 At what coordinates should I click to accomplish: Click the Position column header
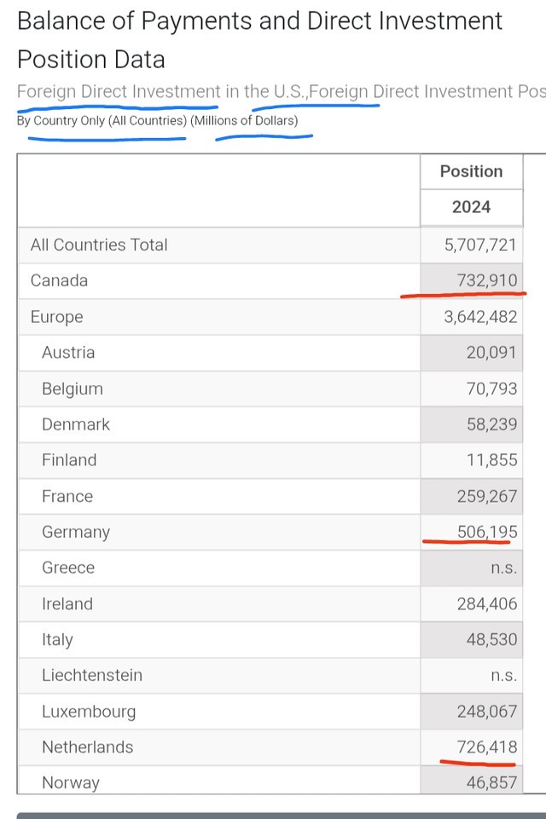pyautogui.click(x=471, y=171)
